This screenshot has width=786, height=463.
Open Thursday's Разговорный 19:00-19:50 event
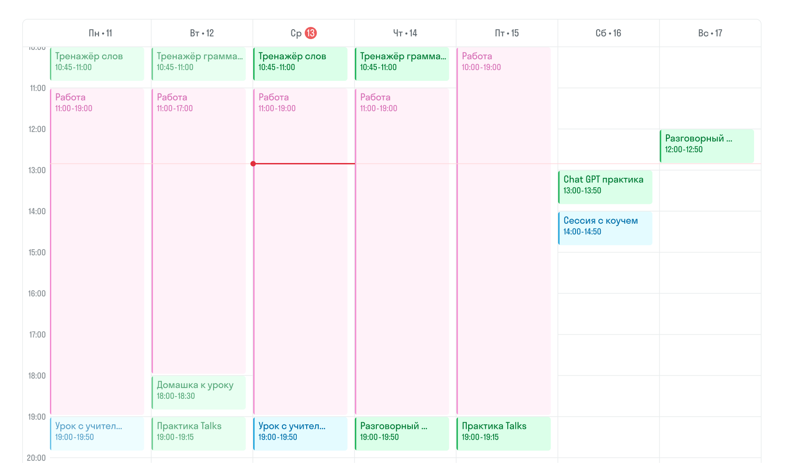coord(402,433)
